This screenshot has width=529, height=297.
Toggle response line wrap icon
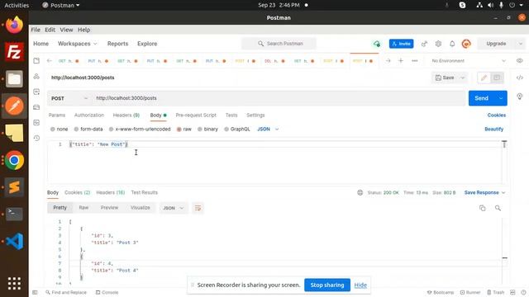pos(198,208)
